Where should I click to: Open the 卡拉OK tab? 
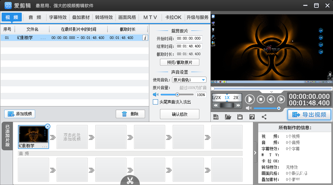[173, 18]
